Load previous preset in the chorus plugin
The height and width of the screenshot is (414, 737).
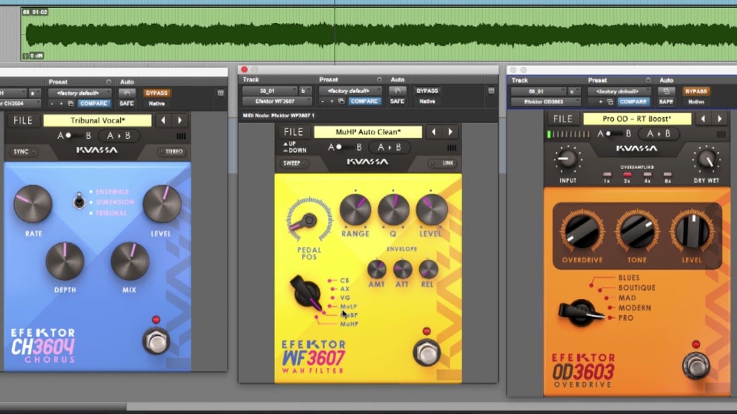pyautogui.click(x=164, y=120)
